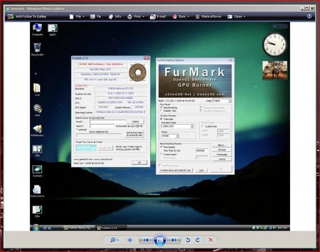Click the Computer desktop icon
This screenshot has width=320, height=252.
click(38, 30)
